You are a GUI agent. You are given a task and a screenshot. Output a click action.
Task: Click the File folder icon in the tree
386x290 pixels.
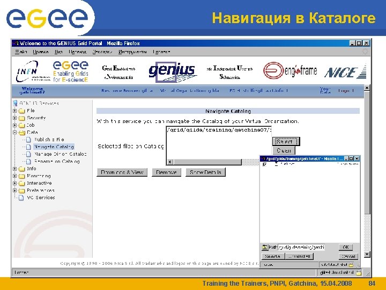(22, 111)
